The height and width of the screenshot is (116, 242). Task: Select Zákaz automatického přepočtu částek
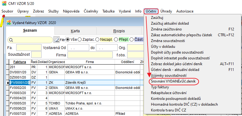point(192,35)
